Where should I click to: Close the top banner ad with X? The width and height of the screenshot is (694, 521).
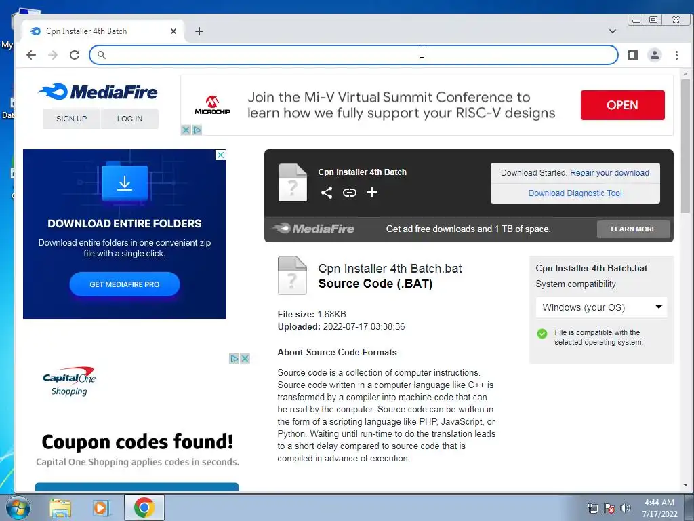pos(186,130)
